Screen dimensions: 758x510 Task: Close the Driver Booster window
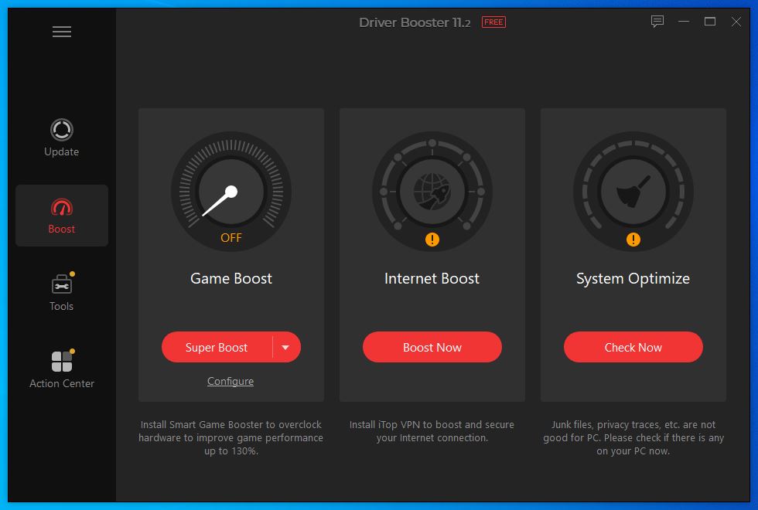pyautogui.click(x=736, y=22)
